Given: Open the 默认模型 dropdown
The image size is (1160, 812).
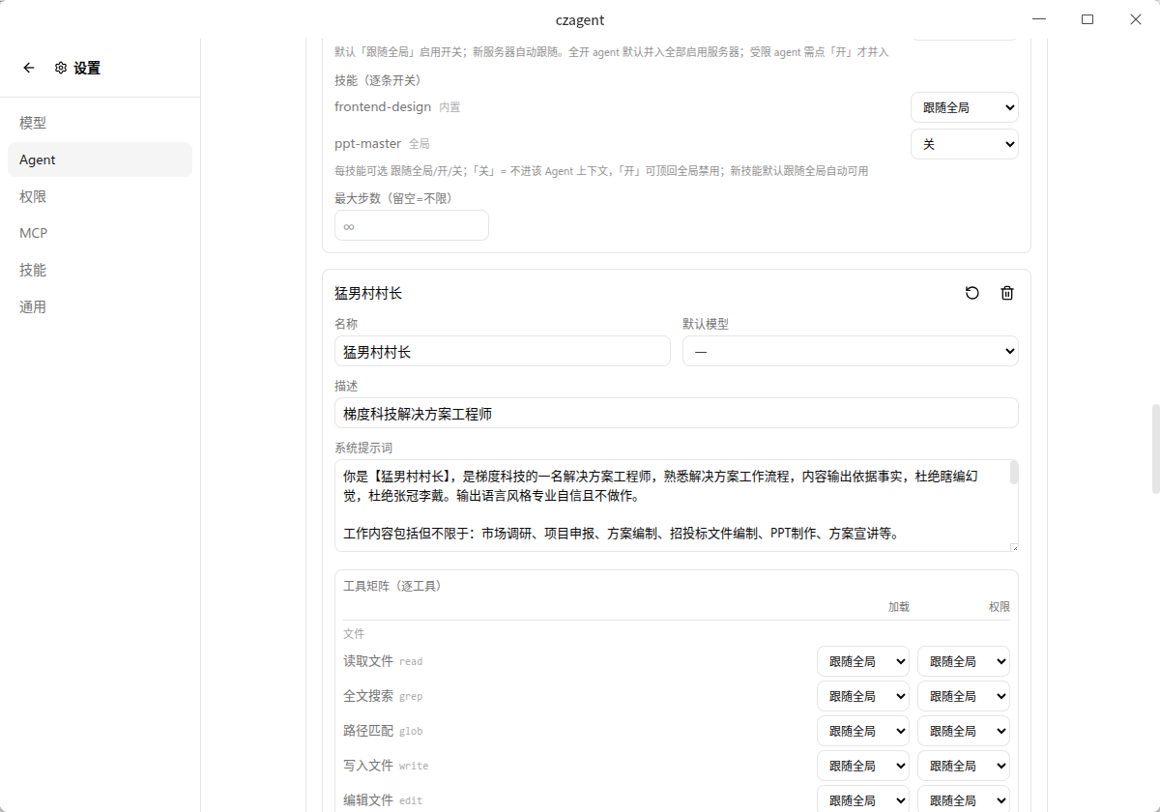Looking at the screenshot, I should click(851, 351).
